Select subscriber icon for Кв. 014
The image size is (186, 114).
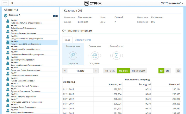8,90
